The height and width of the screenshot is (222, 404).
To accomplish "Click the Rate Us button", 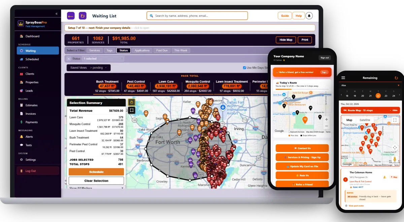I will [x=302, y=175].
